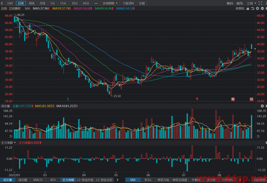267x183 pixels.
Task: Click the 总量:147.33万 volume readout
Action: [x=23, y=106]
